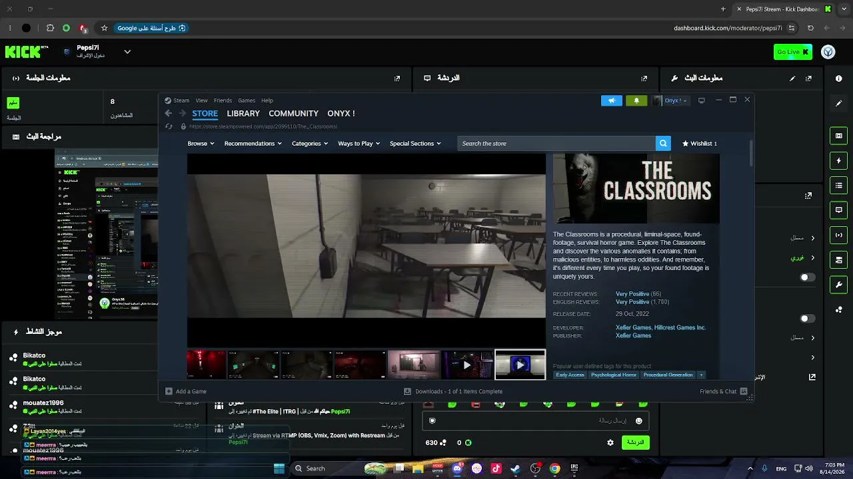Click the green chat send button

coord(635,442)
